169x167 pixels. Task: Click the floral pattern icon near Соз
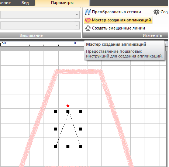156,12
